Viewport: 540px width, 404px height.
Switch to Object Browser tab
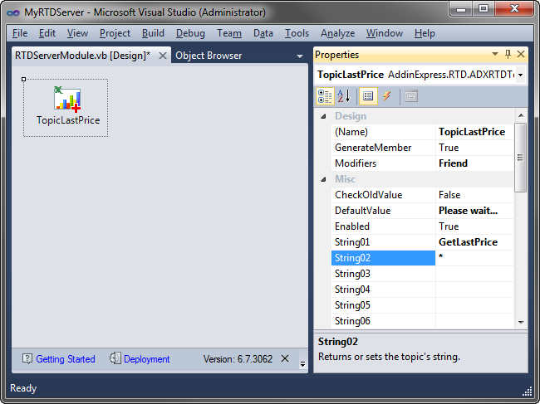(209, 56)
